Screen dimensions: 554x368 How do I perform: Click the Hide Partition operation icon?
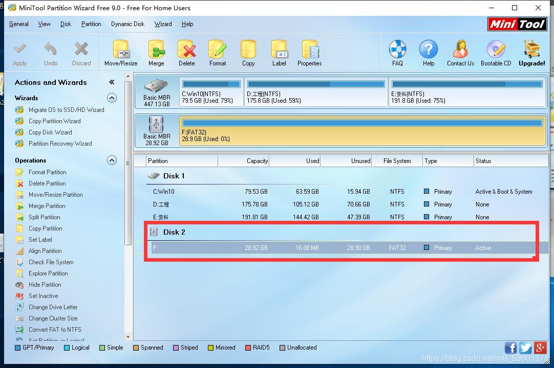coord(20,285)
